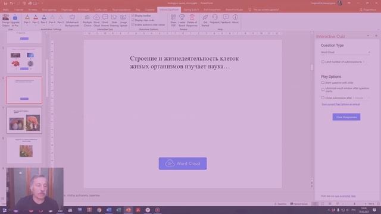Open the Windows Start menu
This screenshot has width=381, height=214.
(4, 210)
